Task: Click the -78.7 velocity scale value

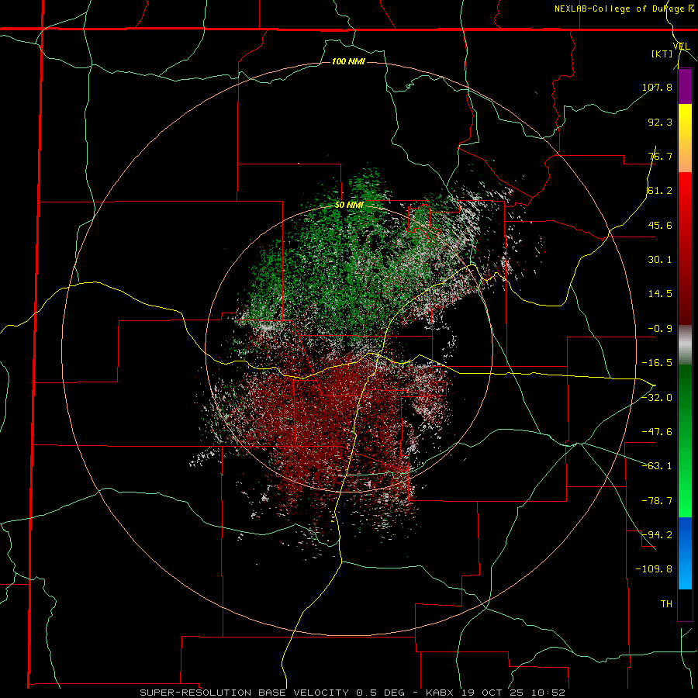Action: [657, 501]
